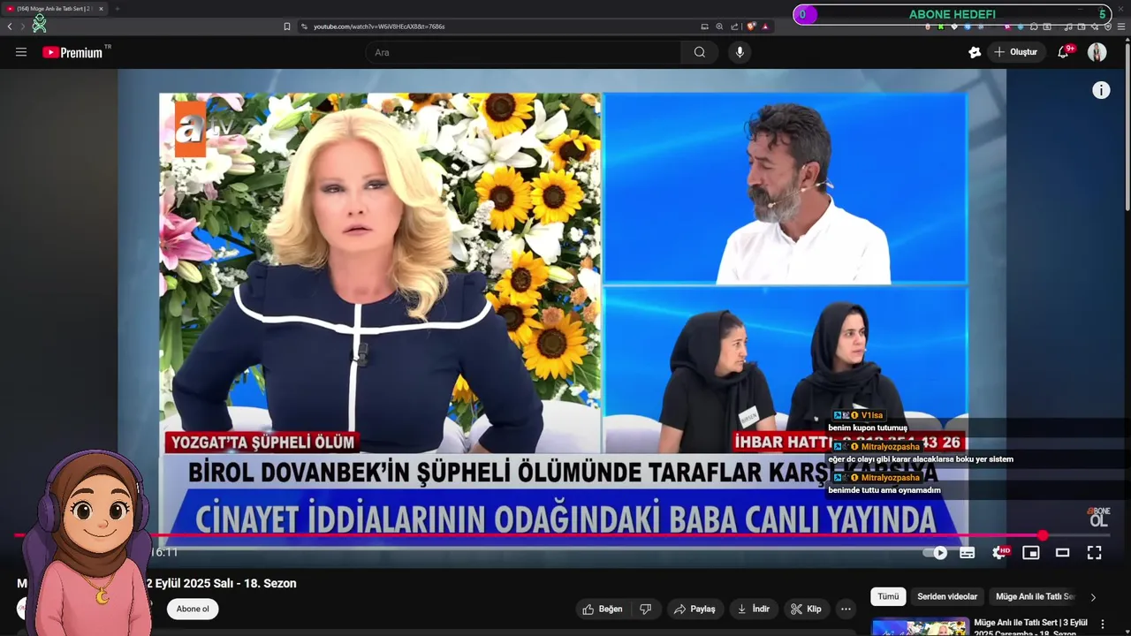The image size is (1131, 636).
Task: Toggle autoplay switch in player
Action: [935, 553]
